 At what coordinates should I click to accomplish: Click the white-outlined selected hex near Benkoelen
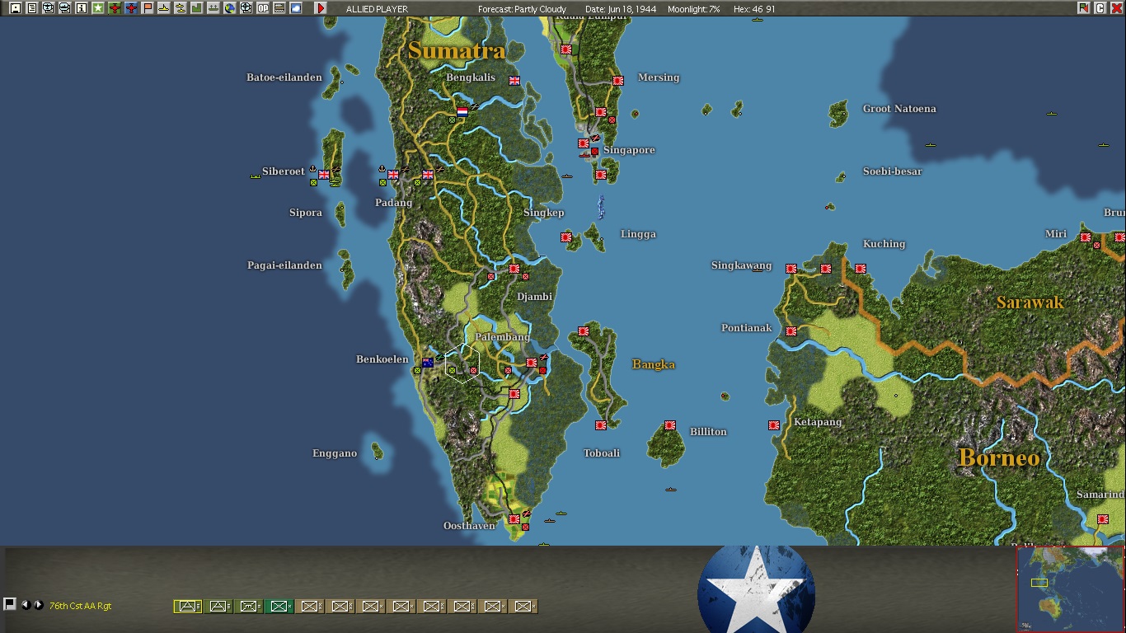462,363
